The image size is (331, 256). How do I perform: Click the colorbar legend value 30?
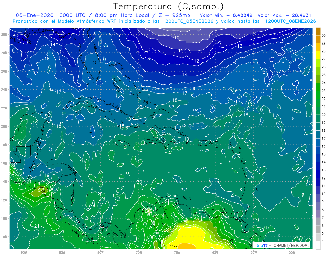(x=324, y=35)
